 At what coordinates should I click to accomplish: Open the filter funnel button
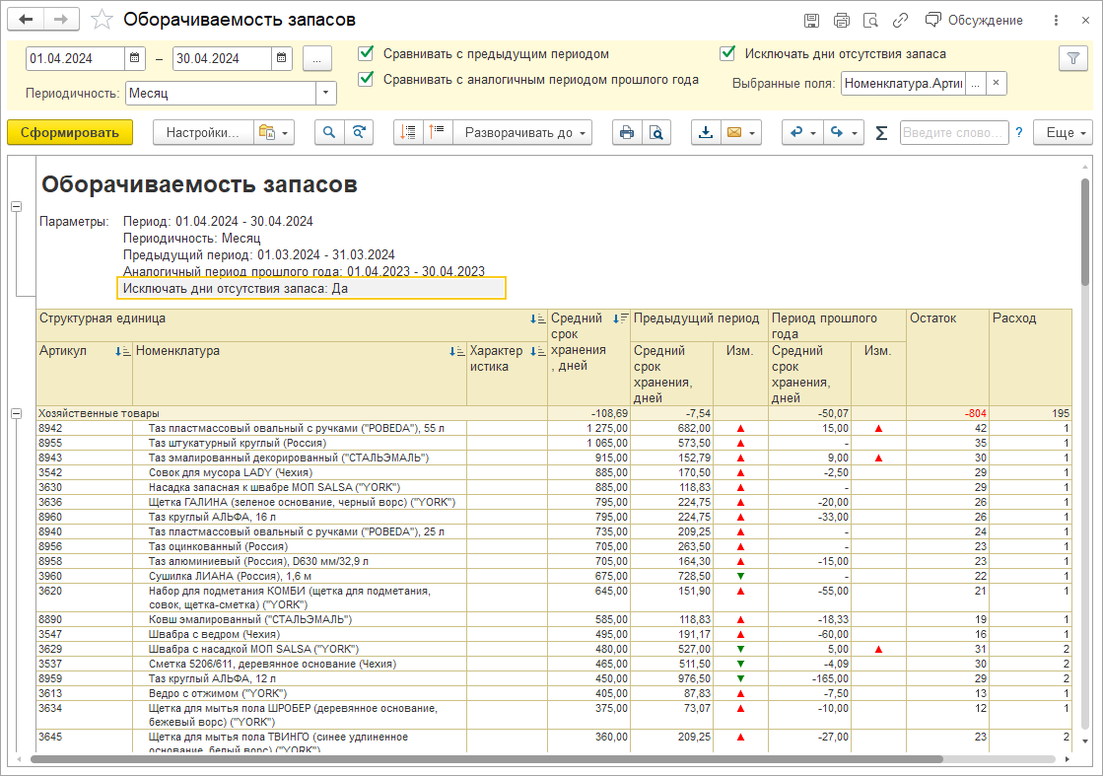(x=1071, y=59)
